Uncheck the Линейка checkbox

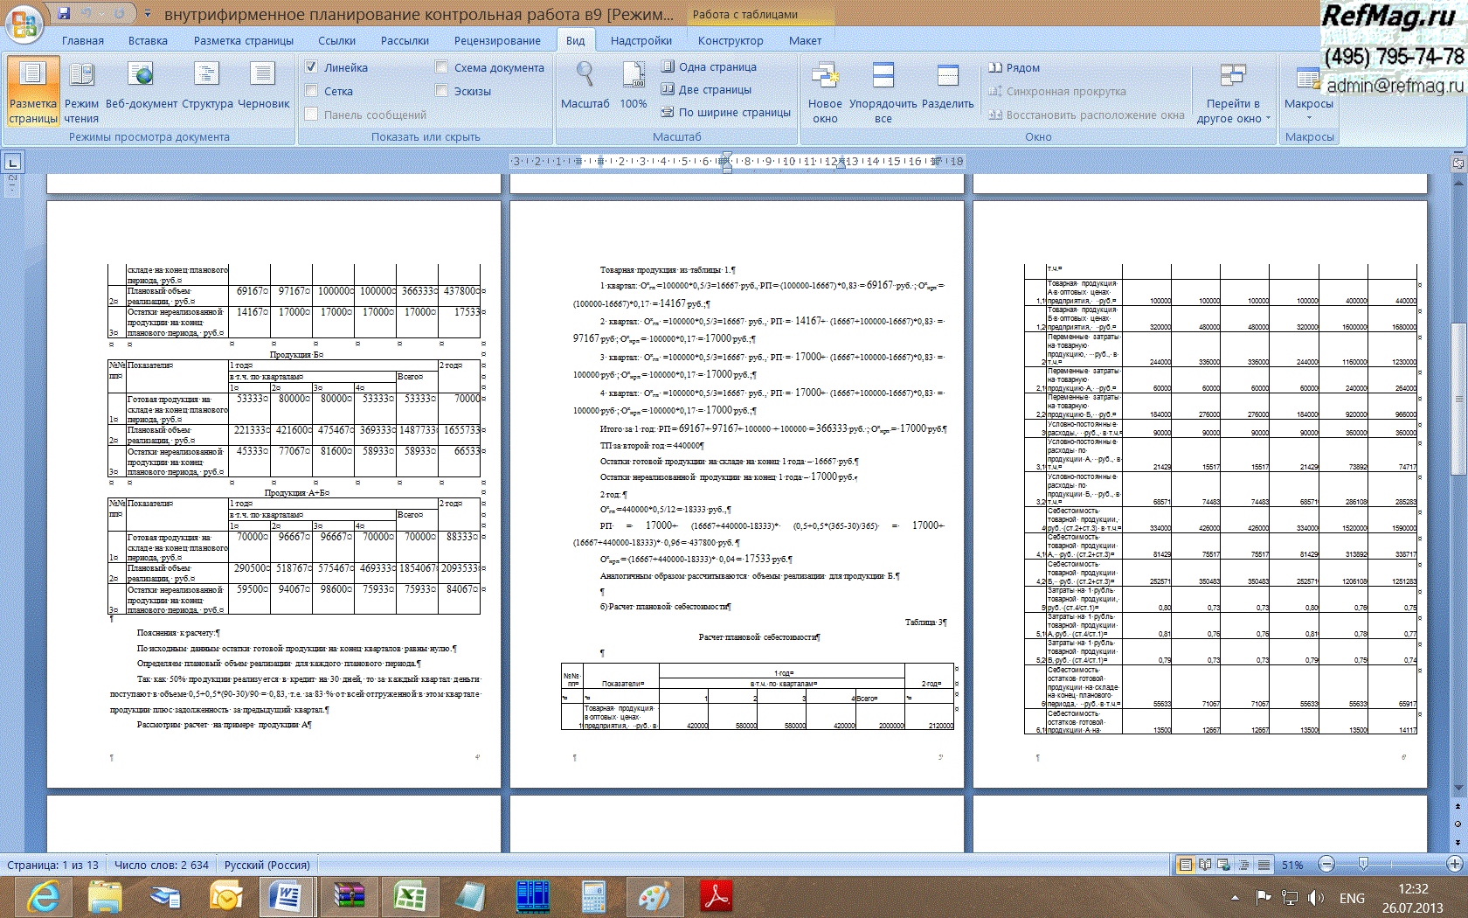[311, 67]
